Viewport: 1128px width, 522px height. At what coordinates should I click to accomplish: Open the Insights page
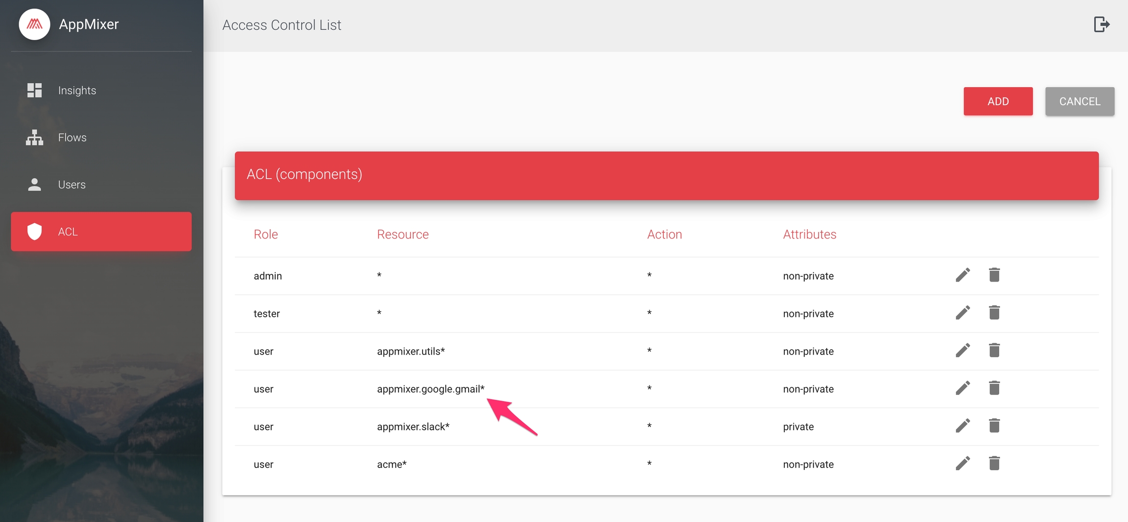77,91
